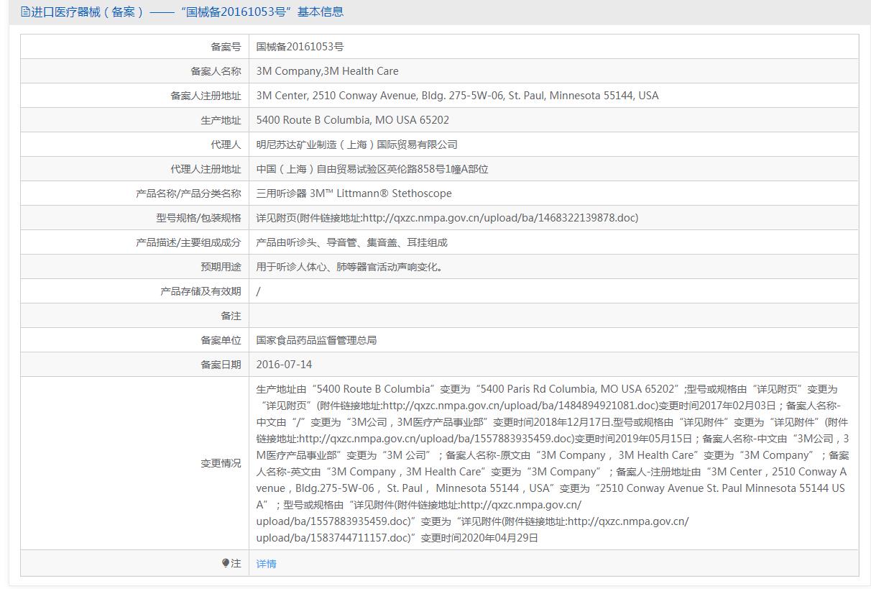Click the document icon before the page title
The height and width of the screenshot is (589, 871).
(25, 12)
